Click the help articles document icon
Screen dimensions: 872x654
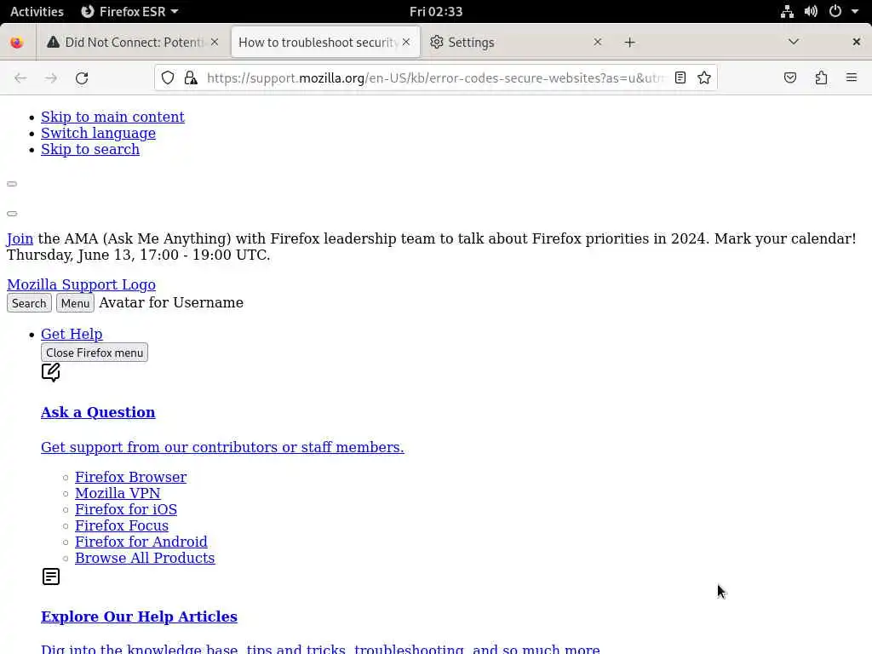[50, 577]
